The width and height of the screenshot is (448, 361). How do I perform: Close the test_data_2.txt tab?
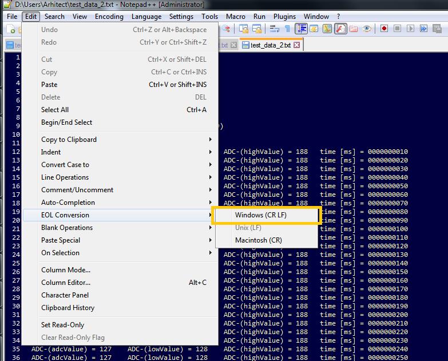pyautogui.click(x=296, y=45)
